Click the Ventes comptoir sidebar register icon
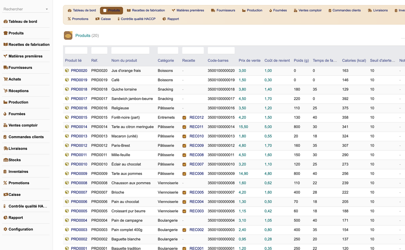The height and width of the screenshot is (250, 405). (x=5, y=125)
